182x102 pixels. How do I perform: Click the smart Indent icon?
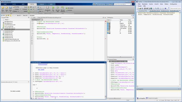(28, 11)
